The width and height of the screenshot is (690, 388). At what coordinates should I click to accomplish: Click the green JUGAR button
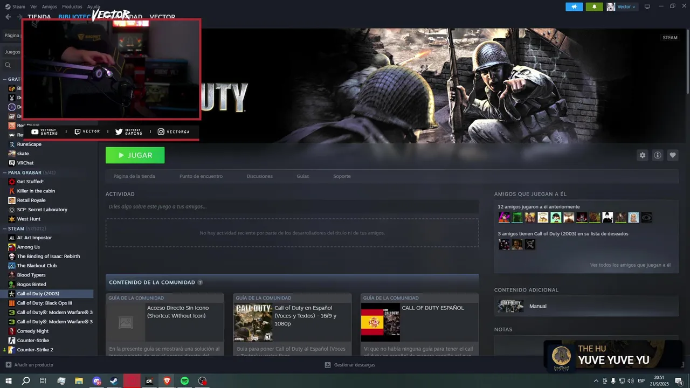coord(135,155)
